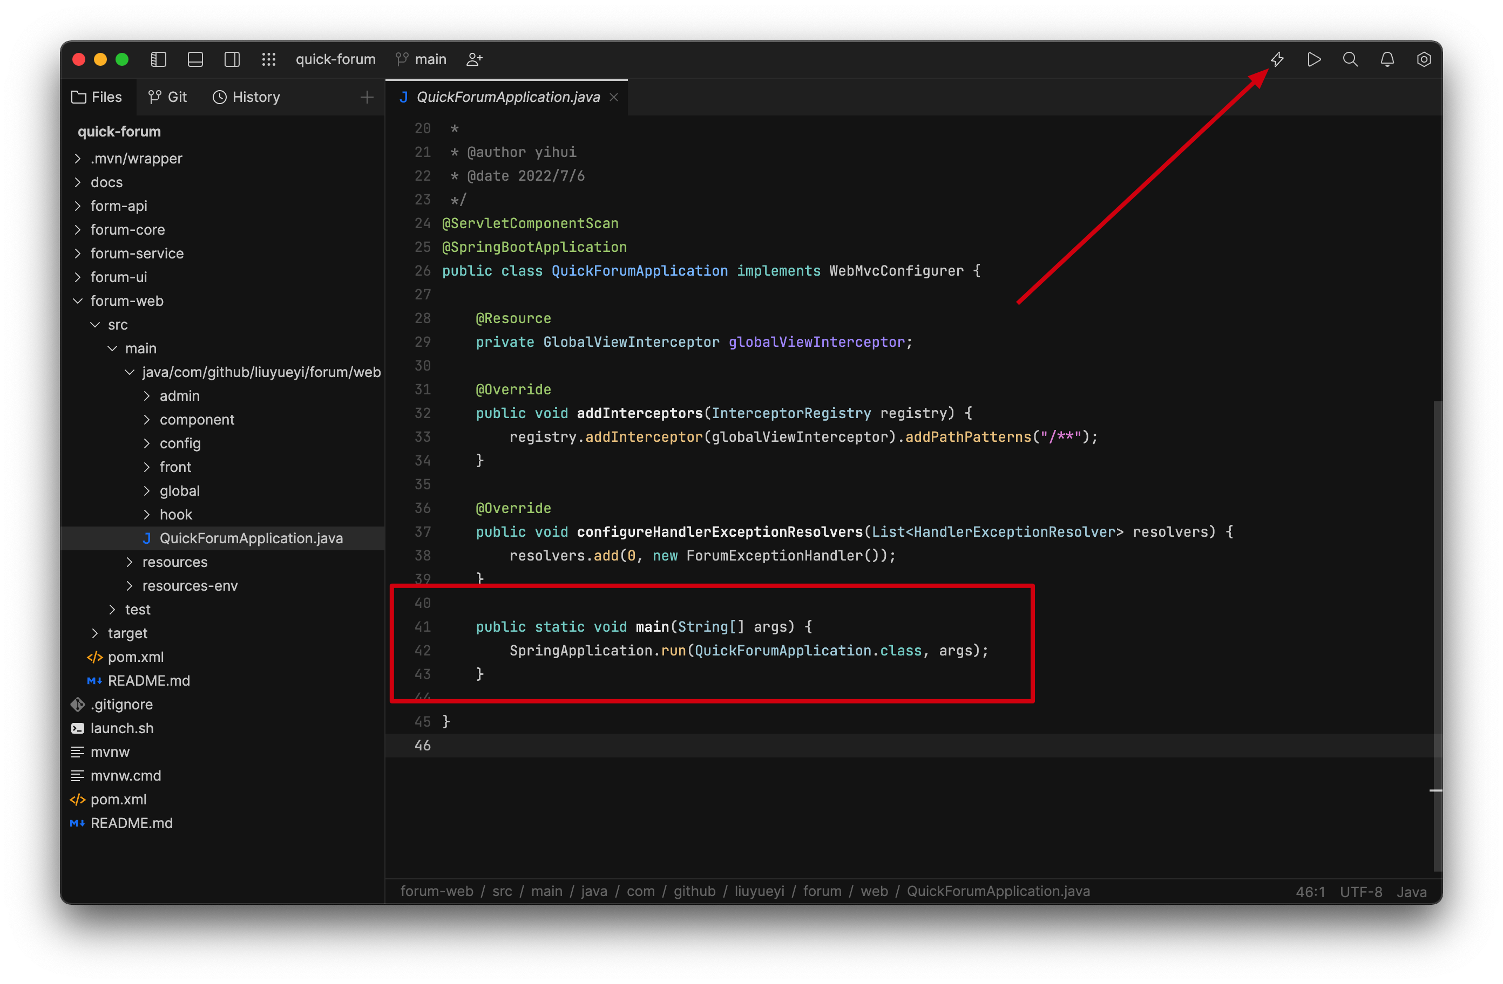
Task: Toggle the right panel visibility
Action: coord(231,59)
